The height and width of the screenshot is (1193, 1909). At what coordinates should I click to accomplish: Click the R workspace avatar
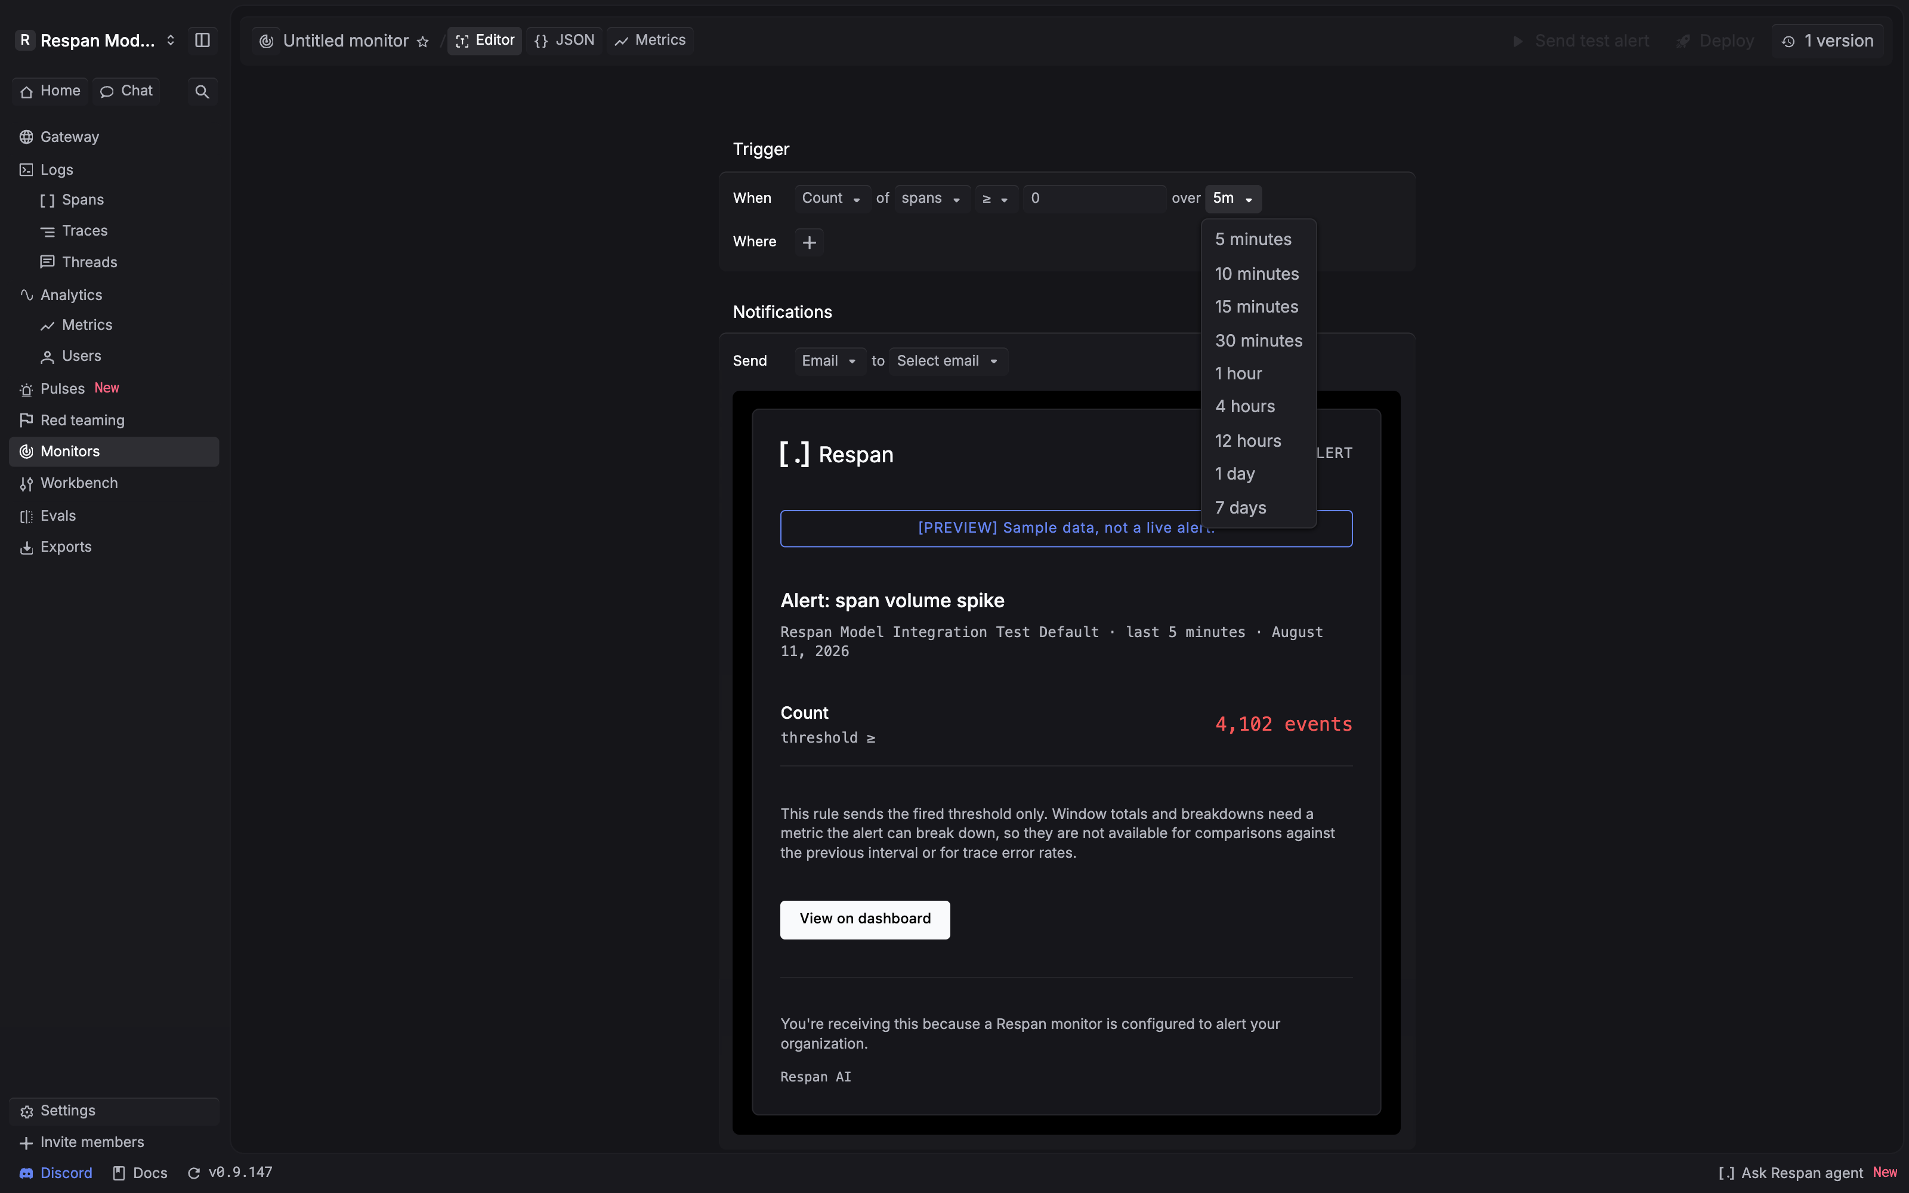click(x=25, y=40)
